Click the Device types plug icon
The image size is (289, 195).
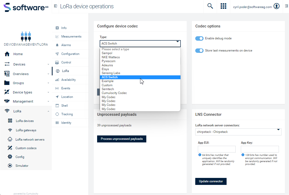pyautogui.click(x=7, y=92)
